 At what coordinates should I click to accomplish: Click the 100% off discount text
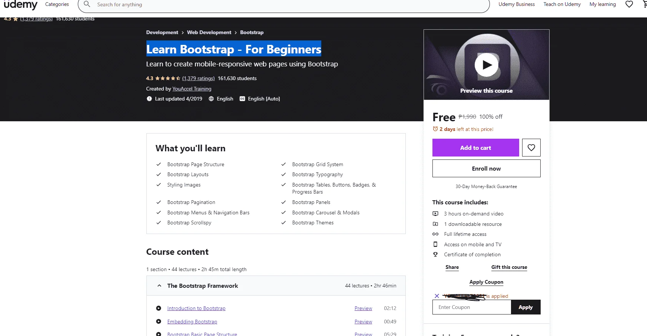[x=491, y=116]
